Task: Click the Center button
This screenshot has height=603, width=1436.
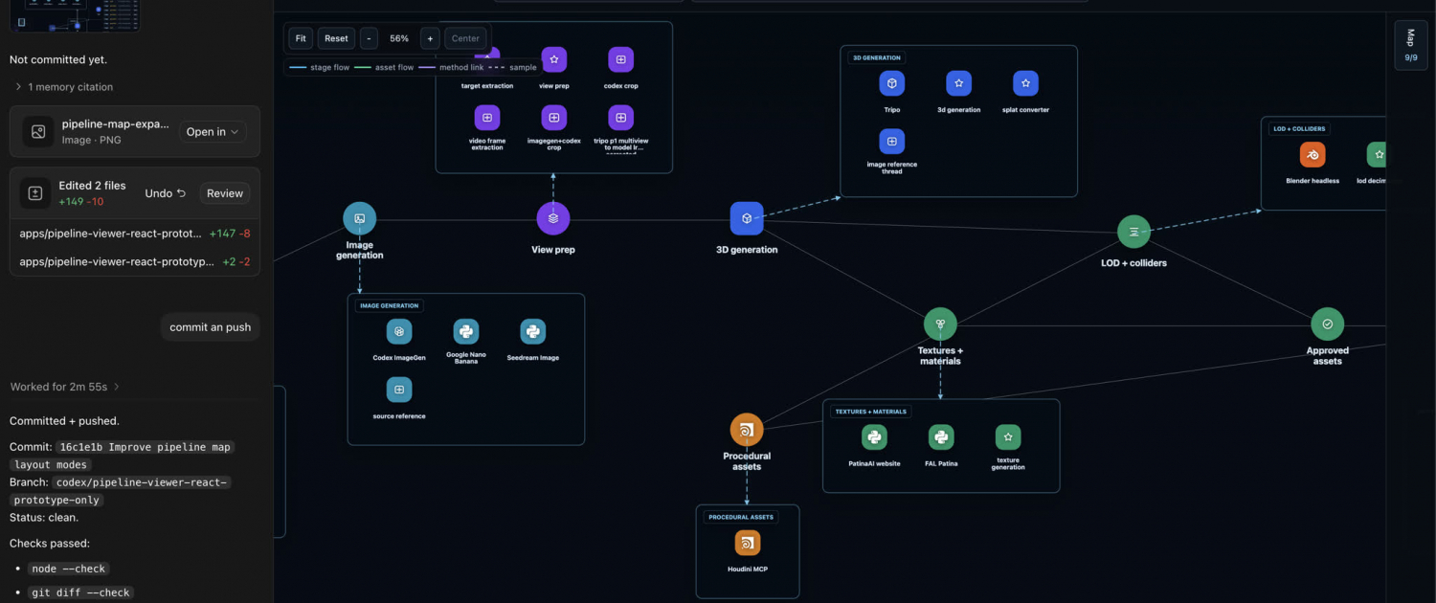Action: [x=465, y=38]
